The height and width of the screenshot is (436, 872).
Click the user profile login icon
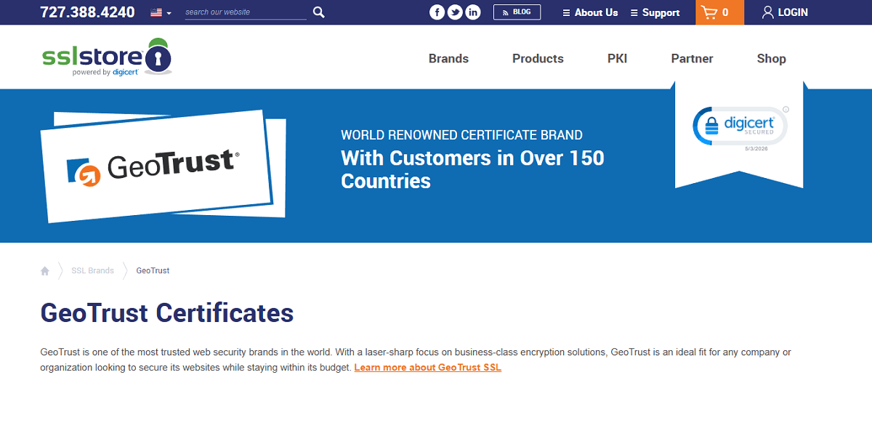point(767,12)
